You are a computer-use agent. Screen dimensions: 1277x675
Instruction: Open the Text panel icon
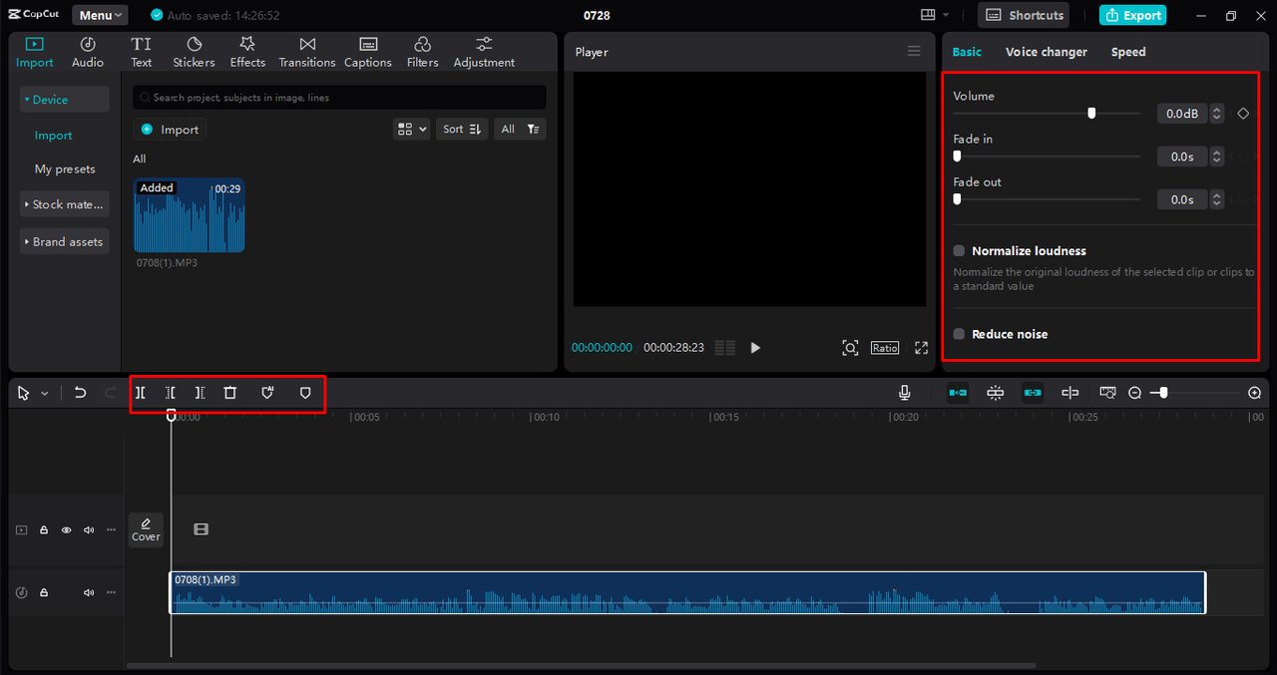[142, 44]
